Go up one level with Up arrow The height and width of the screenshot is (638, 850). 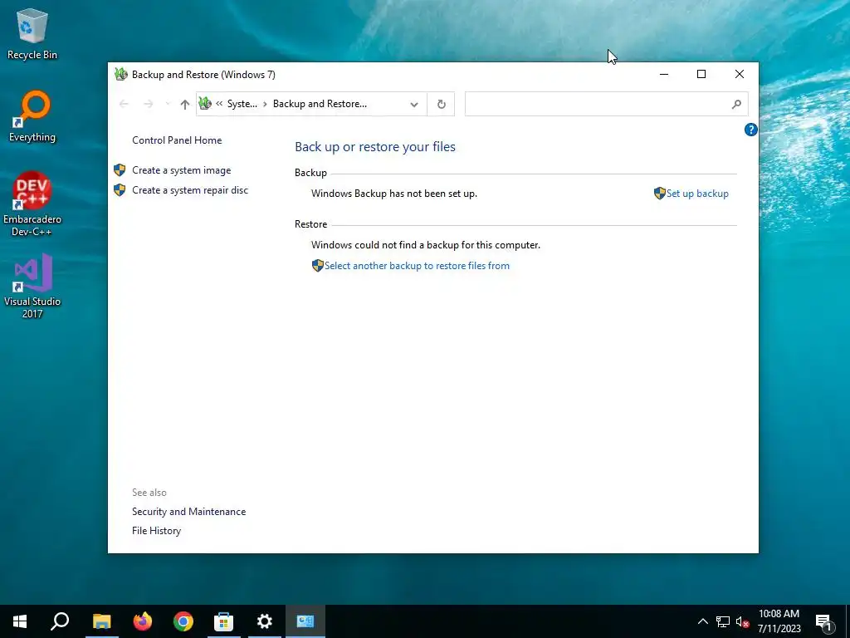[185, 104]
